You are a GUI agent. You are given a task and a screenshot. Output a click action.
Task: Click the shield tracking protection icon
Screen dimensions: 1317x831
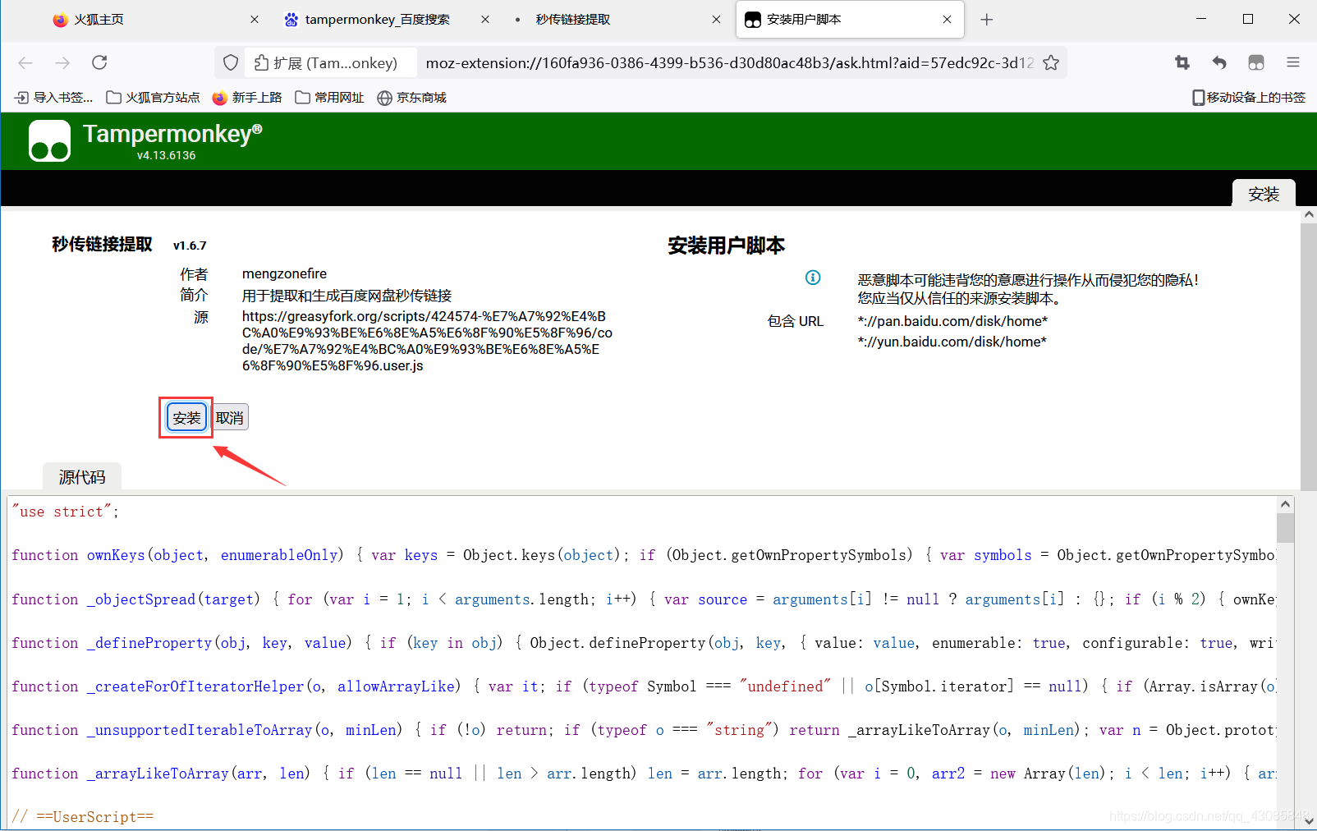coord(231,62)
